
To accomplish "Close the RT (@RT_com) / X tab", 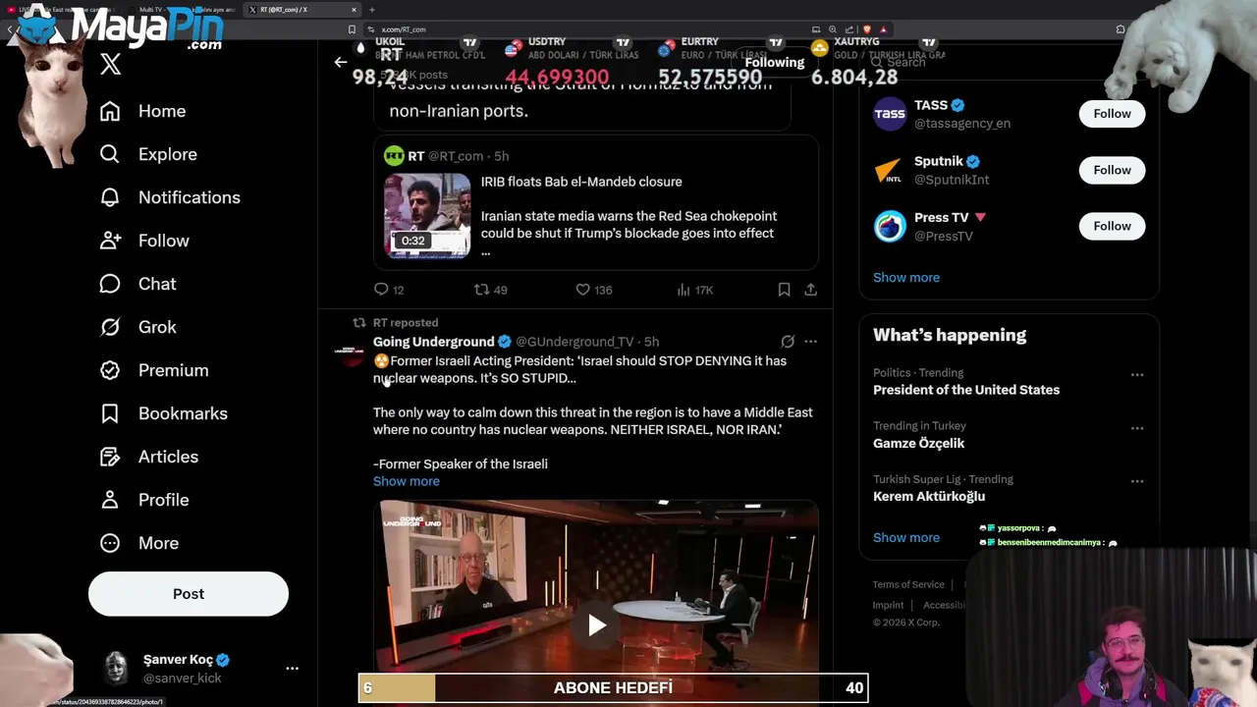I will pos(354,10).
